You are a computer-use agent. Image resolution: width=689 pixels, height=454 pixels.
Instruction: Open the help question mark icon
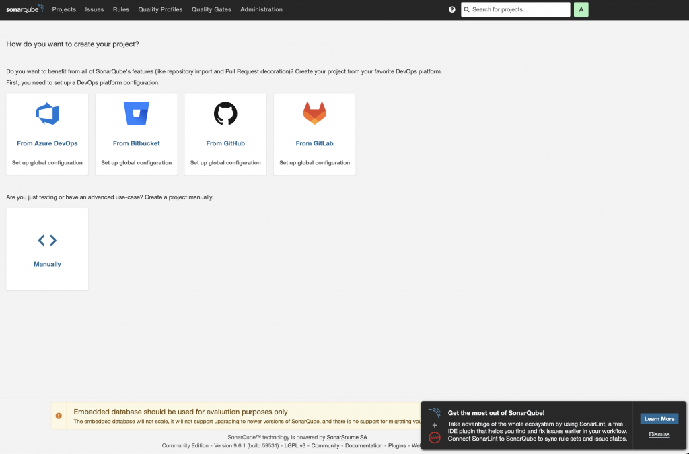point(451,9)
